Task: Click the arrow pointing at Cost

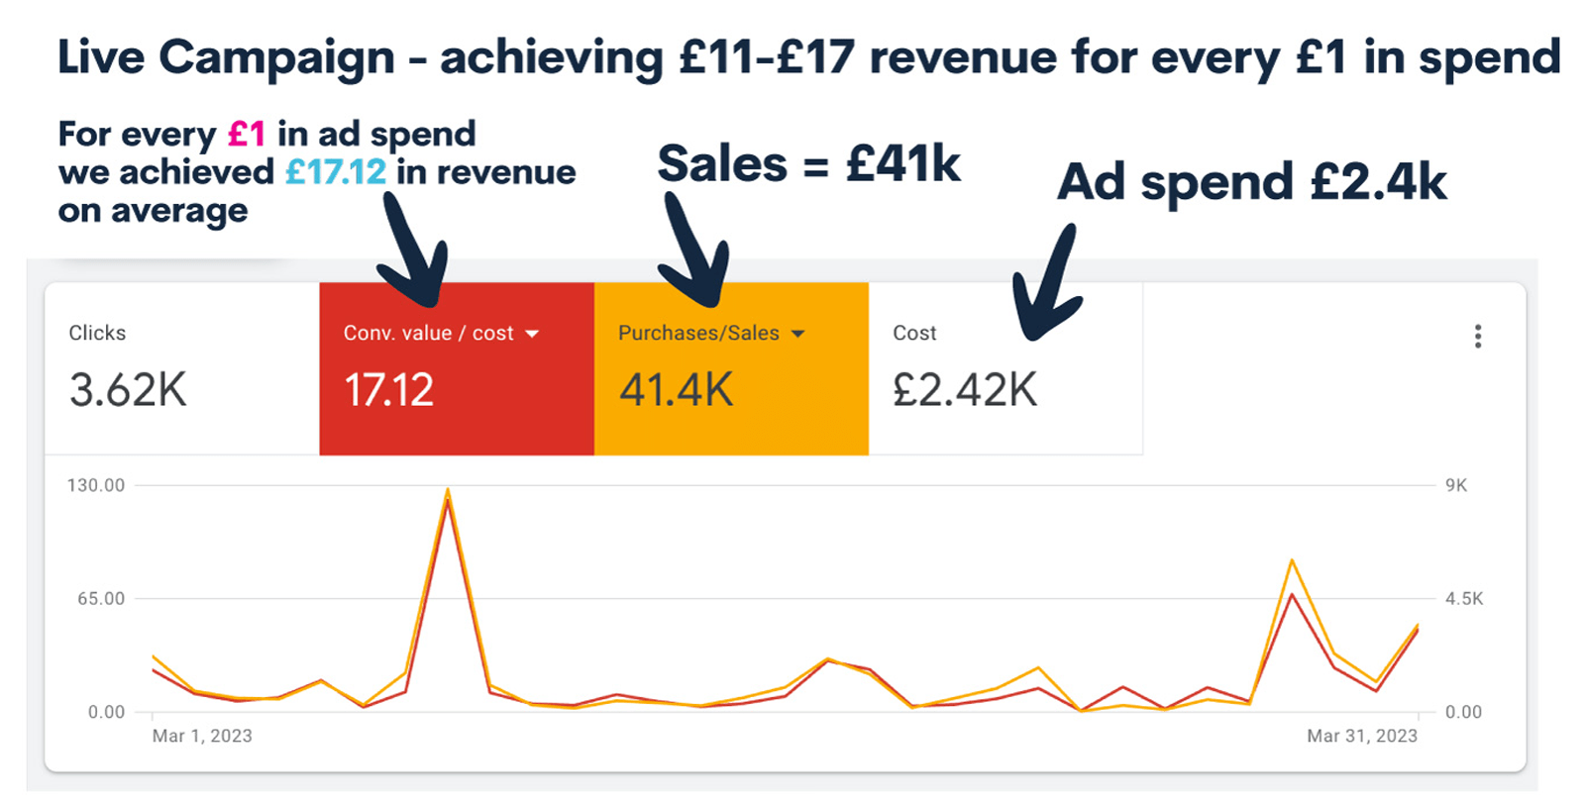Action: pos(1046,285)
